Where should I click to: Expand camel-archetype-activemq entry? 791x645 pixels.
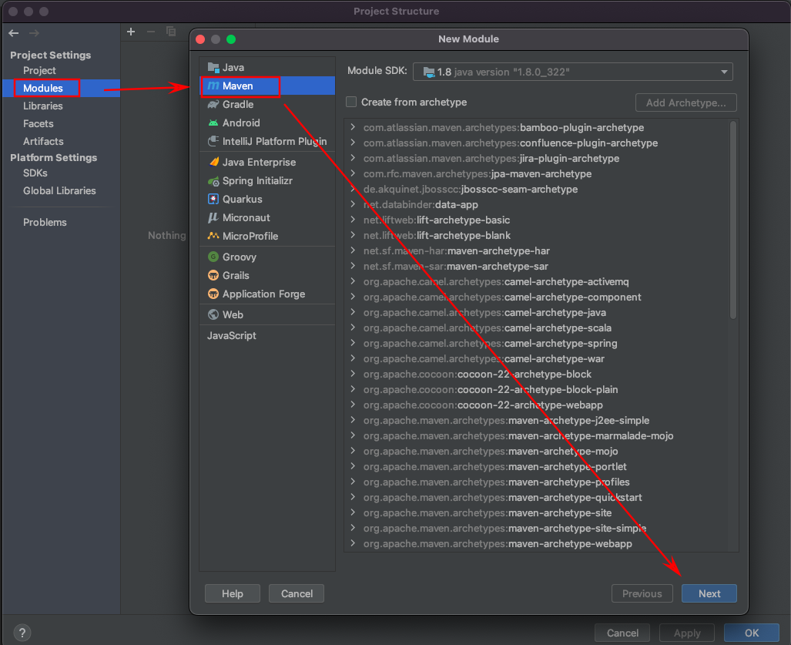click(x=353, y=281)
